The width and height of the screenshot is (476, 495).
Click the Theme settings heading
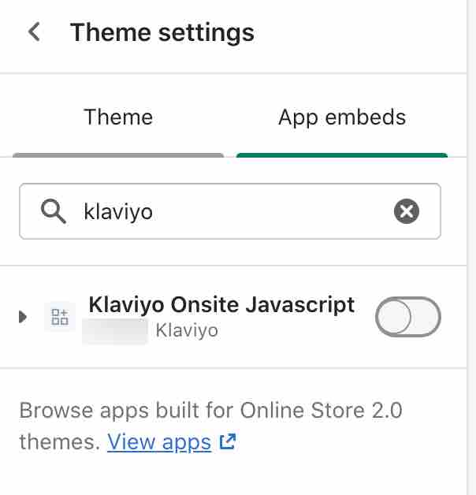pyautogui.click(x=162, y=32)
